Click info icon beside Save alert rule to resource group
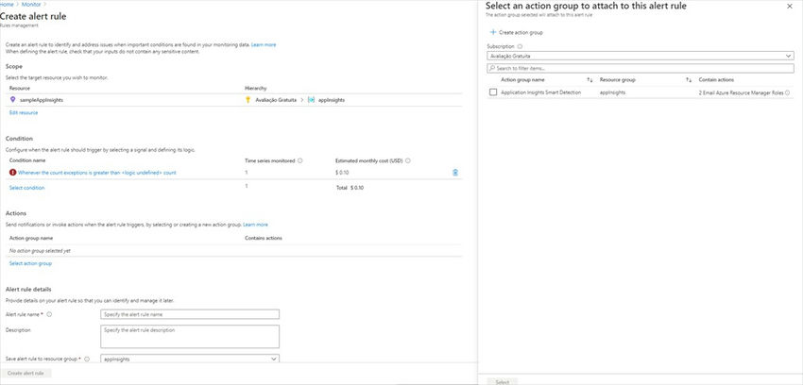This screenshot has width=803, height=385. coord(87,359)
